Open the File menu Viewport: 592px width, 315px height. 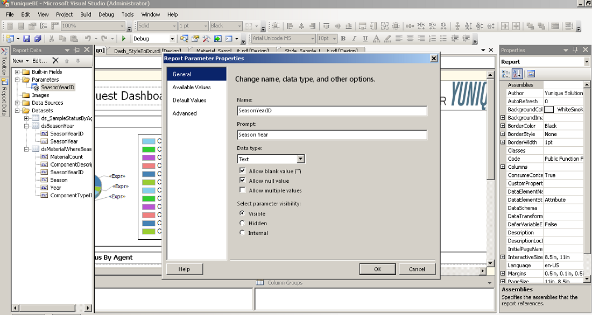click(10, 15)
